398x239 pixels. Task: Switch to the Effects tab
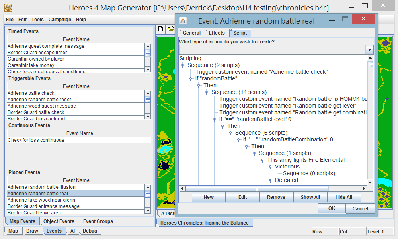(x=217, y=33)
